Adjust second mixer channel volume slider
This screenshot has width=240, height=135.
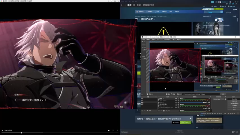coord(192,108)
